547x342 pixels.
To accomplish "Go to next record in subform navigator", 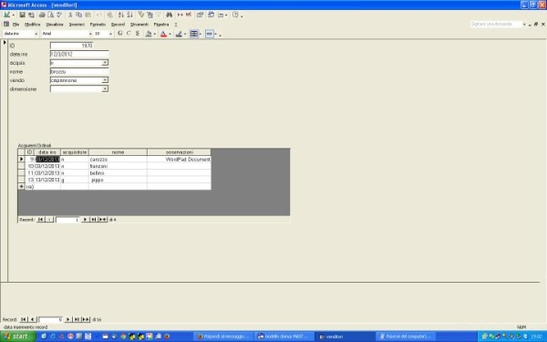I will [x=85, y=220].
